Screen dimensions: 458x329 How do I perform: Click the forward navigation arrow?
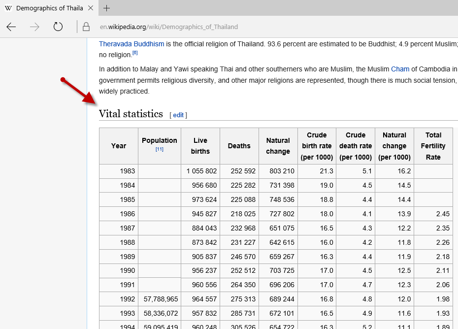(34, 27)
